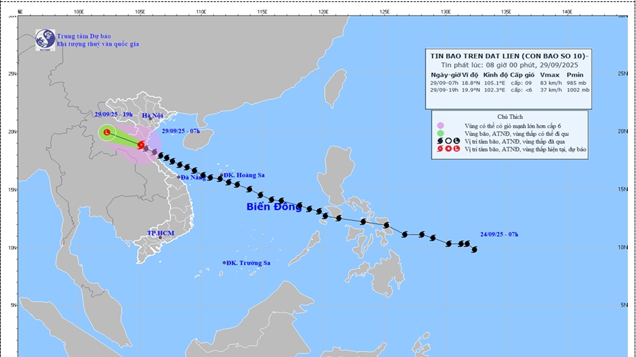Click the green circle swatch in the legend

(x=441, y=133)
